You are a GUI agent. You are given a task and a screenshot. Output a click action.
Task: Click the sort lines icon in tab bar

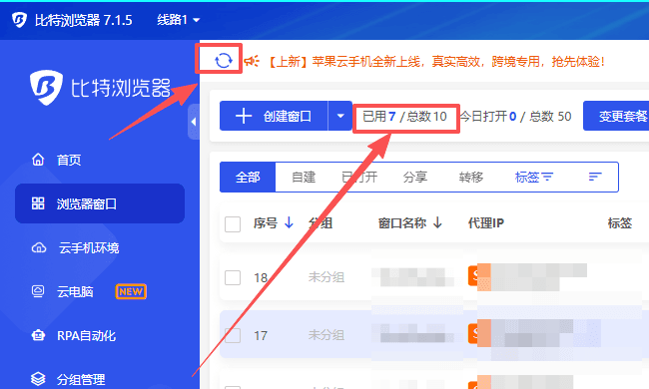595,177
